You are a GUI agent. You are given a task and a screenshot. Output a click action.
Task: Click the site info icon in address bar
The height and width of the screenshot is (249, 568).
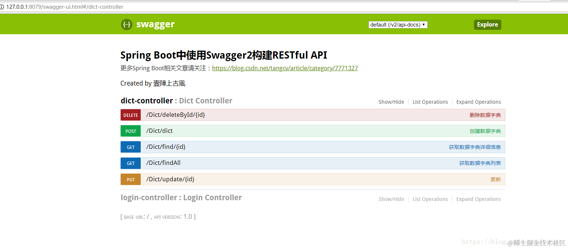[x=2, y=7]
